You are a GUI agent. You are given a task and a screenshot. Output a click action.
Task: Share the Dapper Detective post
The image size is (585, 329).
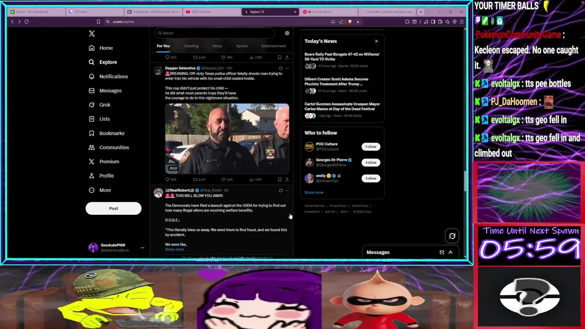tap(287, 180)
